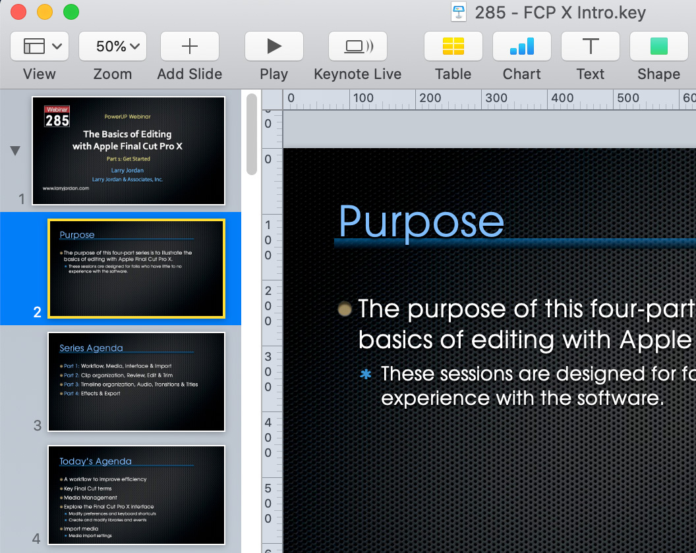Viewport: 696px width, 553px height.
Task: Click the Add Slide plus button
Action: click(190, 46)
